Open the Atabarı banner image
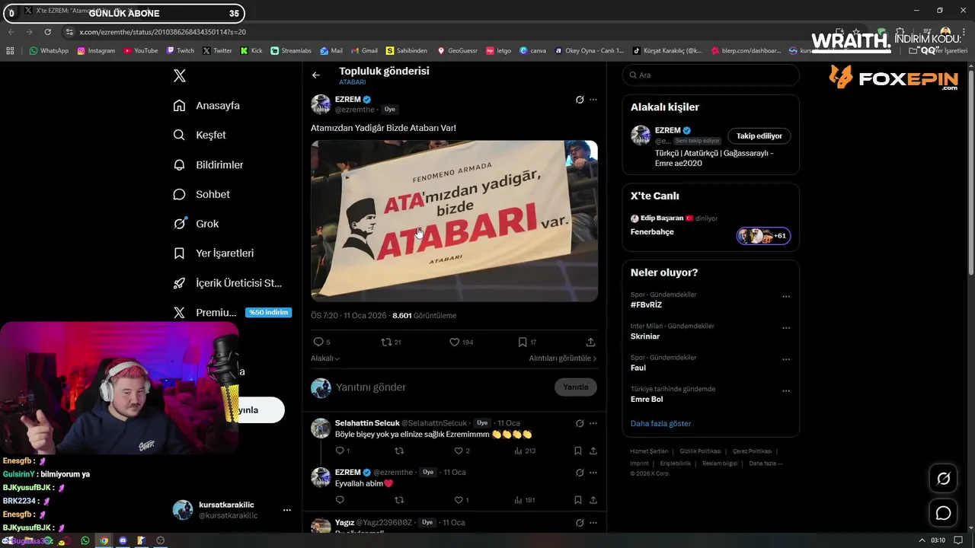 pos(454,221)
